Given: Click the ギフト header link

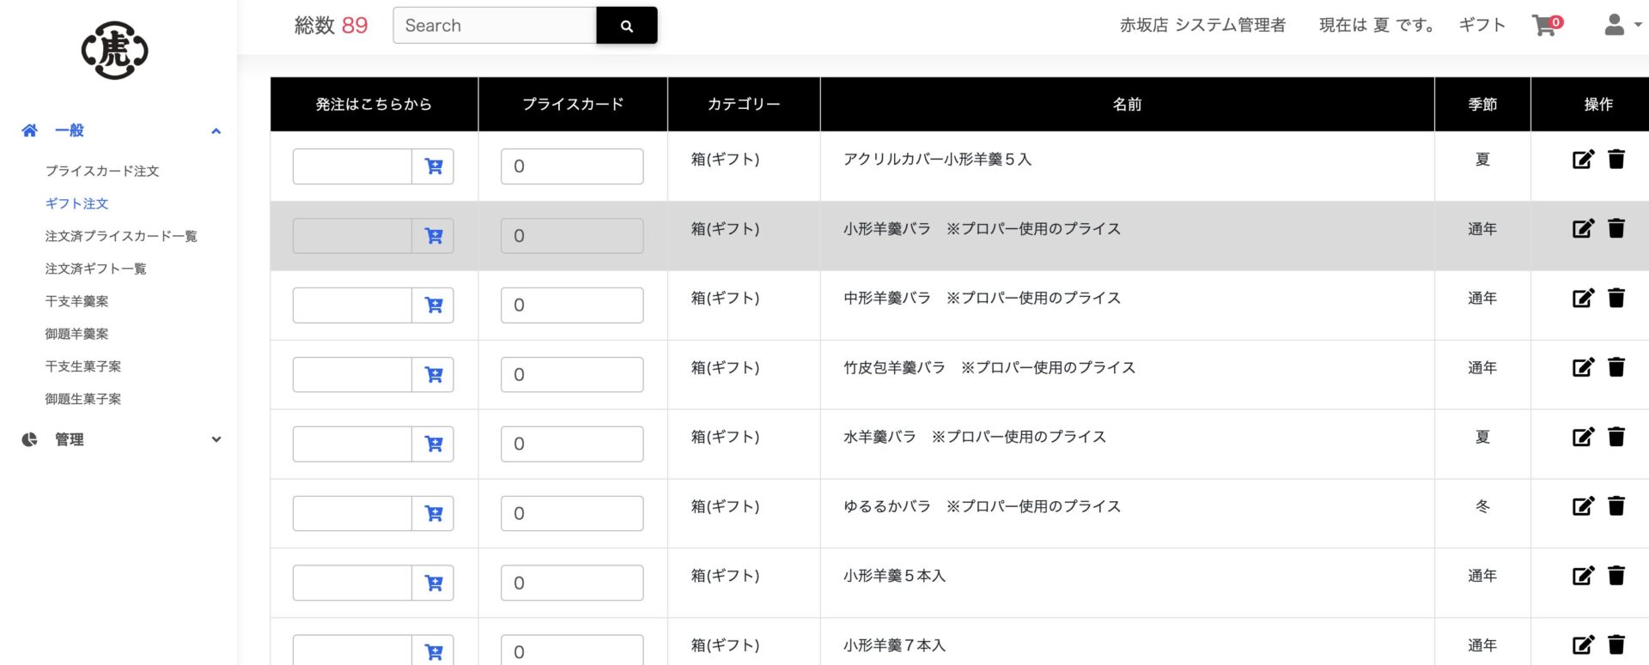Looking at the screenshot, I should coord(1481,25).
